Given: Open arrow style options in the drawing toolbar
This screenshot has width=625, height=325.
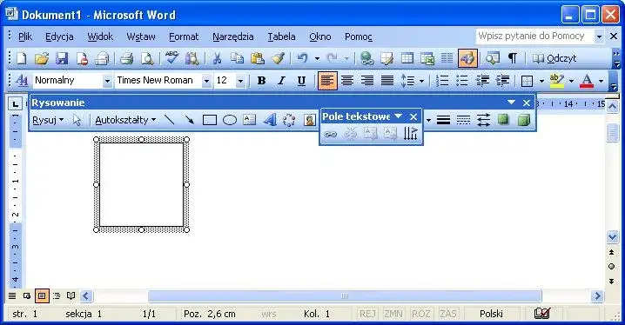Looking at the screenshot, I should 483,120.
